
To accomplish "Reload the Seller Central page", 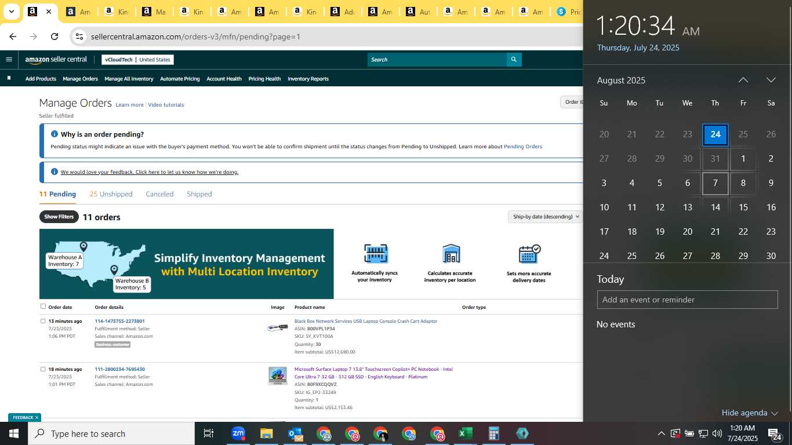I will coord(55,37).
